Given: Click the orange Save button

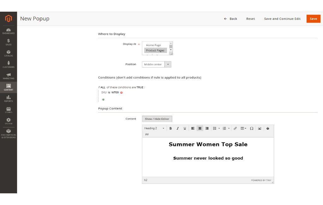Looking at the screenshot, I should pos(313,19).
